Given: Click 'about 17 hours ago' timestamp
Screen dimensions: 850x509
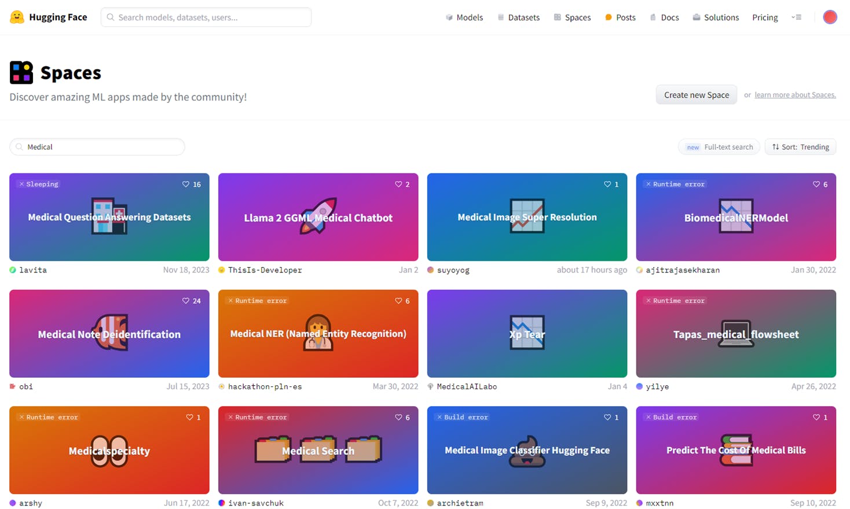Looking at the screenshot, I should [592, 270].
